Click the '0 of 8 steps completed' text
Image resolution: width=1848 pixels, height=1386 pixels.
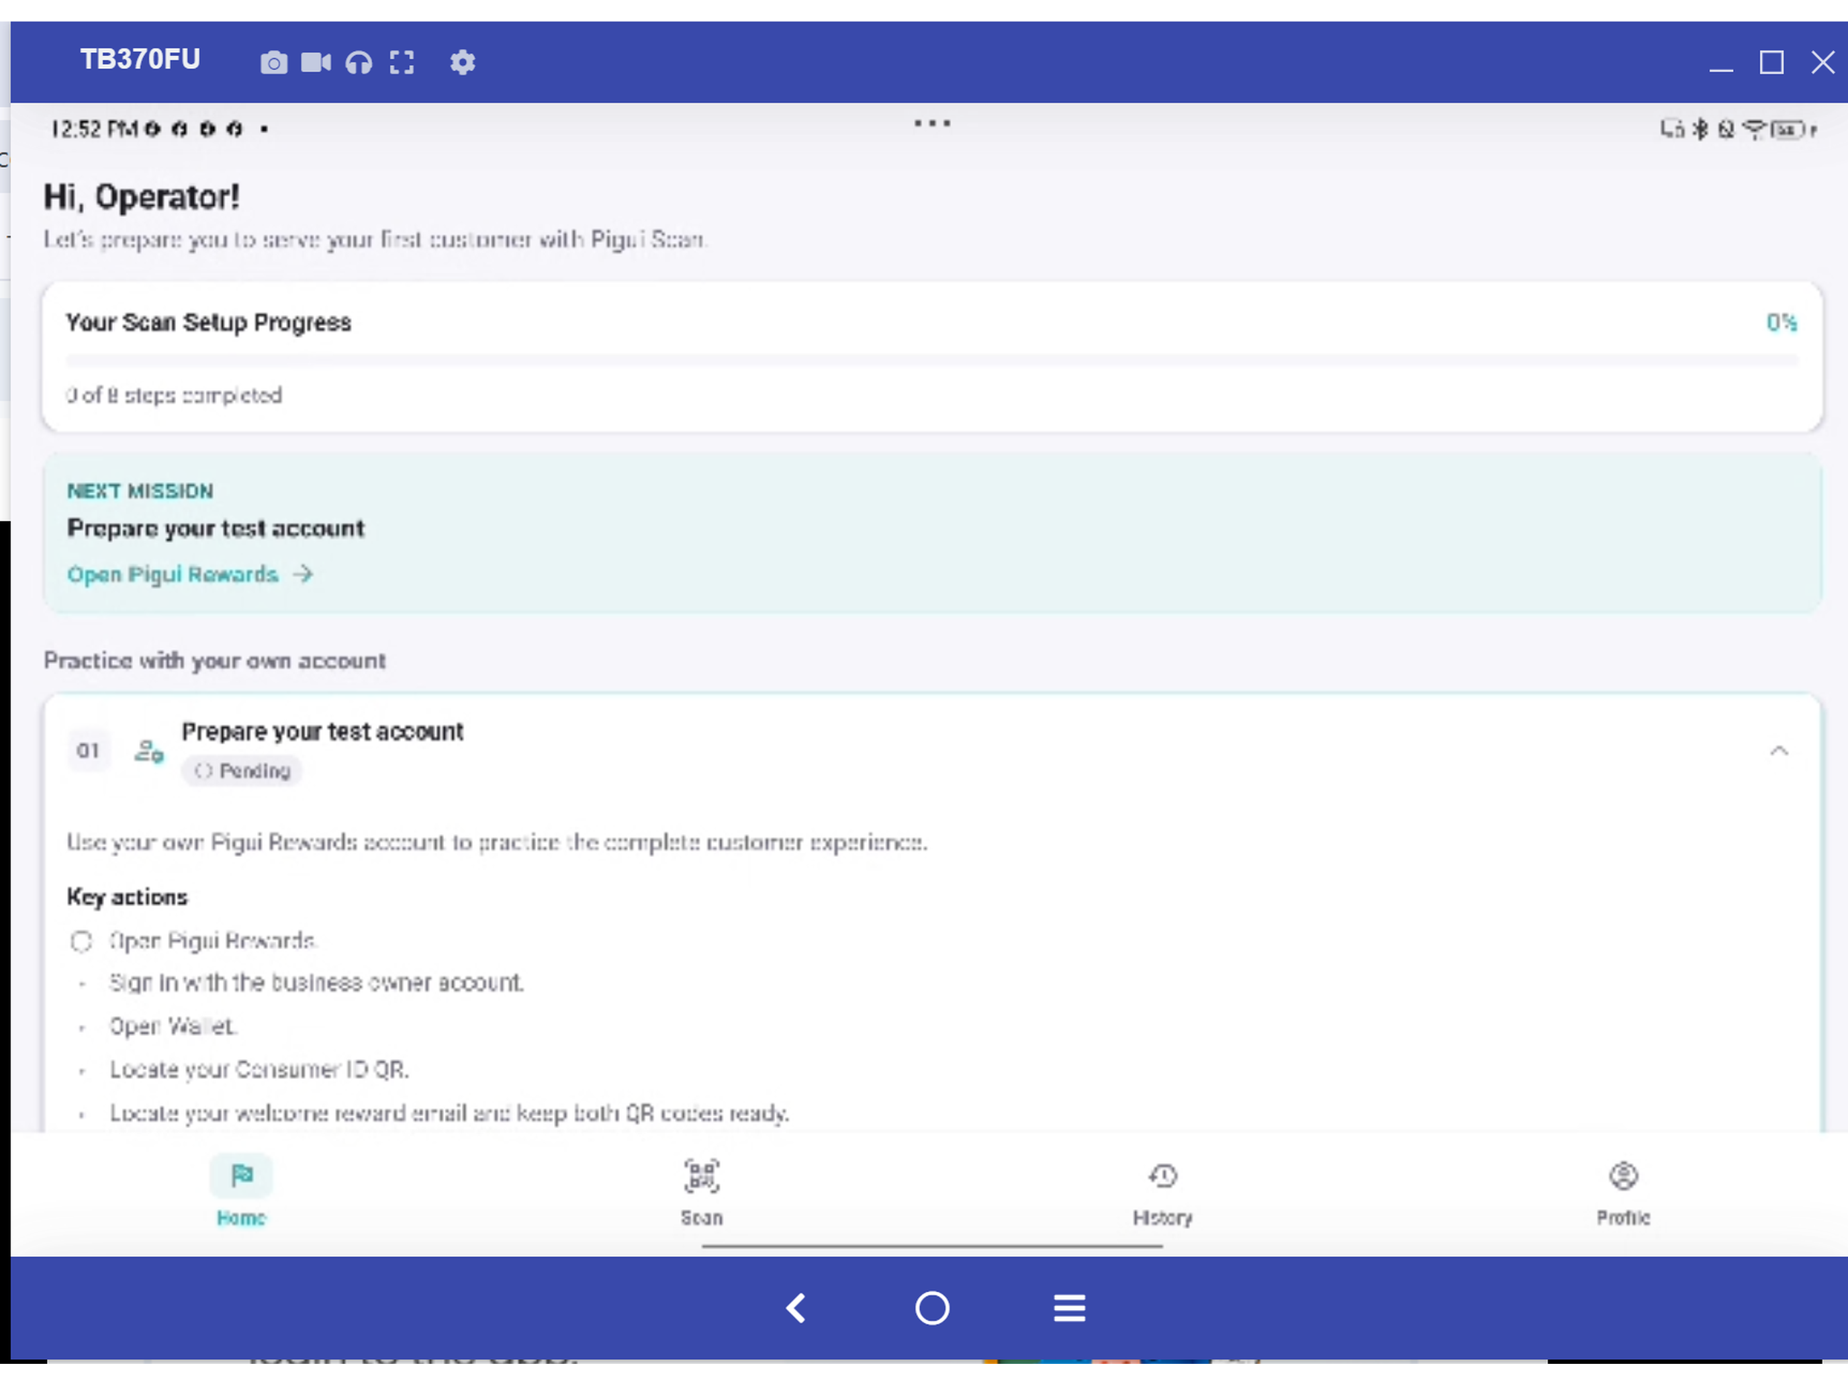point(175,395)
